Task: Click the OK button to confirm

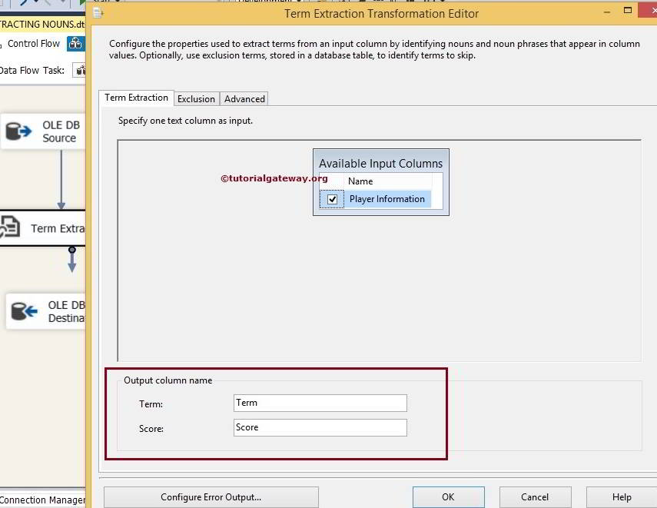Action: tap(448, 496)
